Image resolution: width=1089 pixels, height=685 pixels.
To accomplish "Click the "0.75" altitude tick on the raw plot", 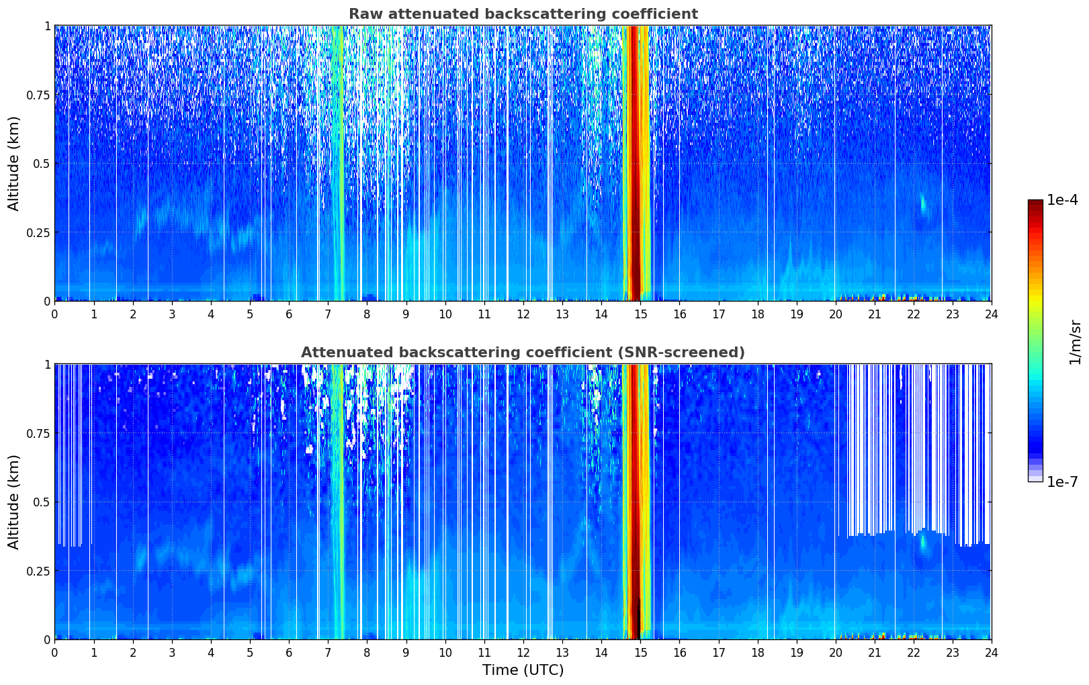I will 38,95.
